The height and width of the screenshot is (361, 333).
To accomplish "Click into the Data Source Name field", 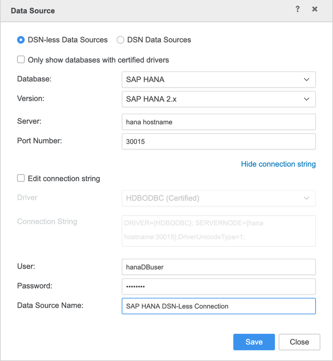I will (x=218, y=306).
